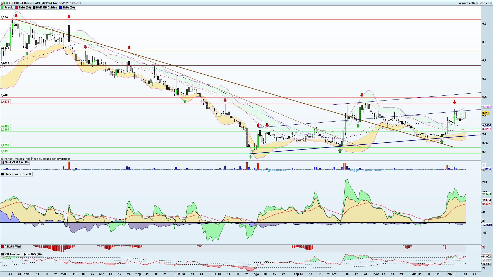Click the mar month marker on time axis
The image size is (493, 277).
point(63,274)
